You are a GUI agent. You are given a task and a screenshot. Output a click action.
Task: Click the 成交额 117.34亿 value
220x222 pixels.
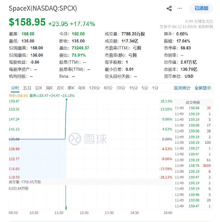(x=130, y=41)
